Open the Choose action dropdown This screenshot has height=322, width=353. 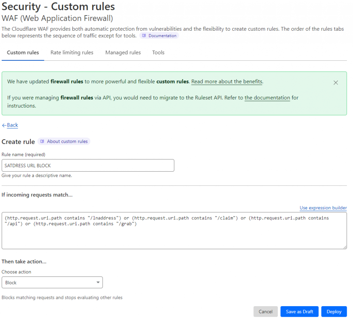(x=52, y=282)
